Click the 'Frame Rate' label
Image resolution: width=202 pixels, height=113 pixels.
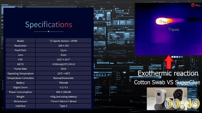click(20, 69)
